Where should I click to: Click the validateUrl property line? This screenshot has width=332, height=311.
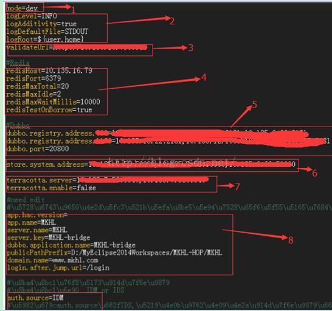point(77,47)
